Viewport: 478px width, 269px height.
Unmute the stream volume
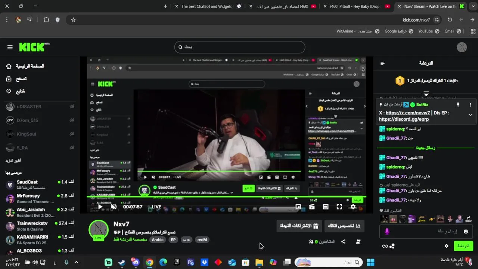pyautogui.click(x=114, y=207)
